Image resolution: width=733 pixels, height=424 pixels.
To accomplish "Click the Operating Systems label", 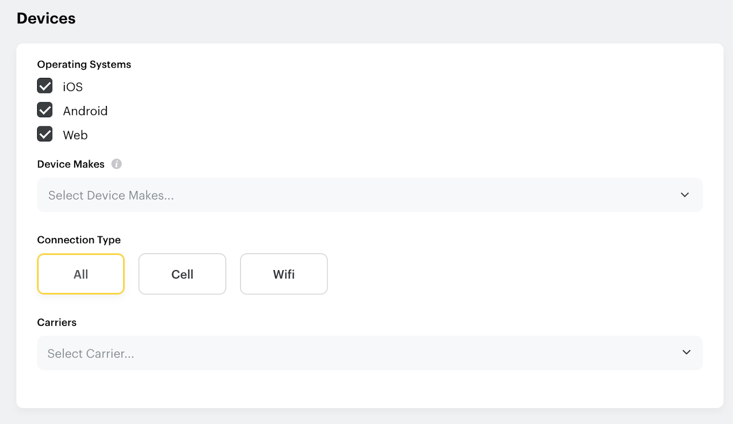I will [x=84, y=65].
